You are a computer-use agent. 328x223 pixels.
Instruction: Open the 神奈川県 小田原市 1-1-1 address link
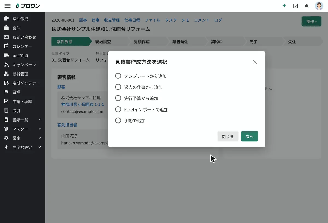point(83,104)
